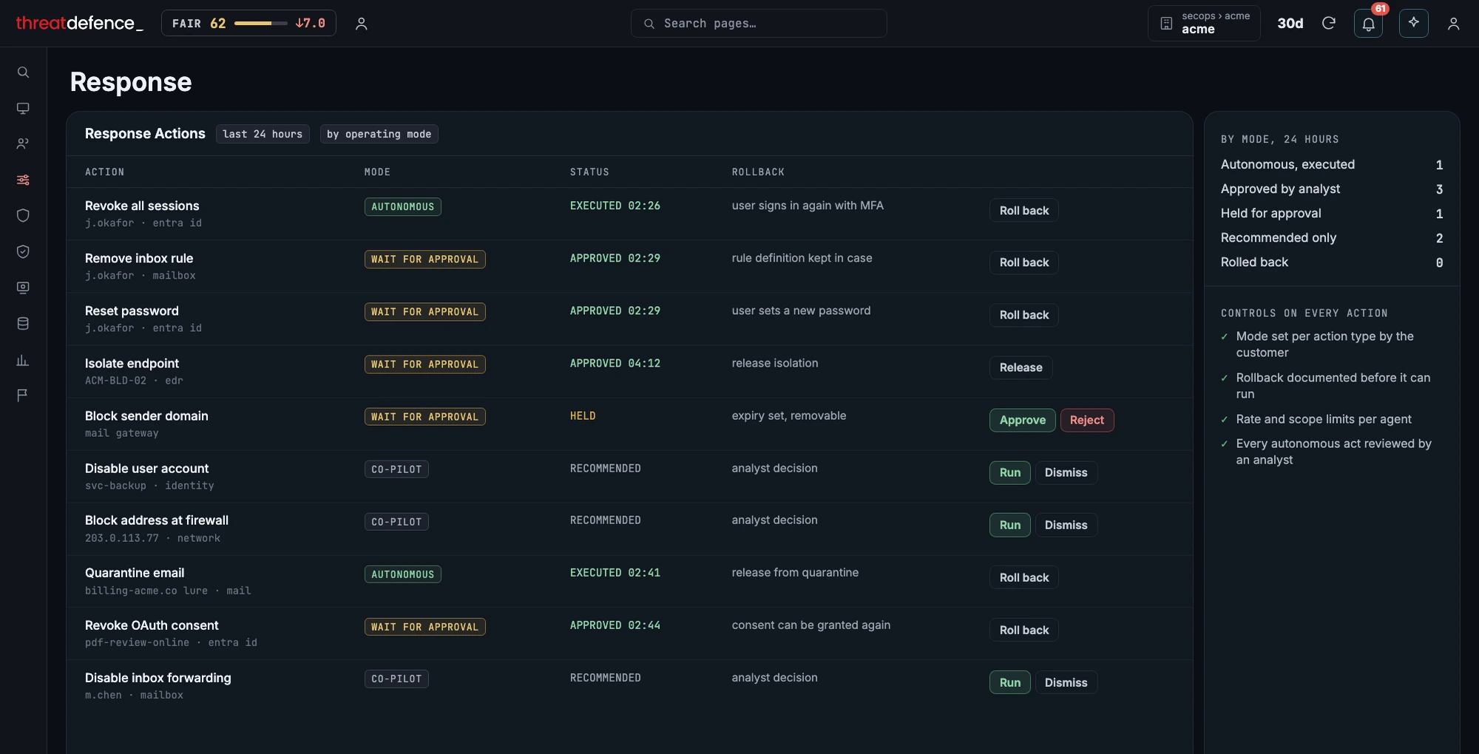The image size is (1479, 754).
Task: Click the by operating mode filter chip
Action: [379, 134]
